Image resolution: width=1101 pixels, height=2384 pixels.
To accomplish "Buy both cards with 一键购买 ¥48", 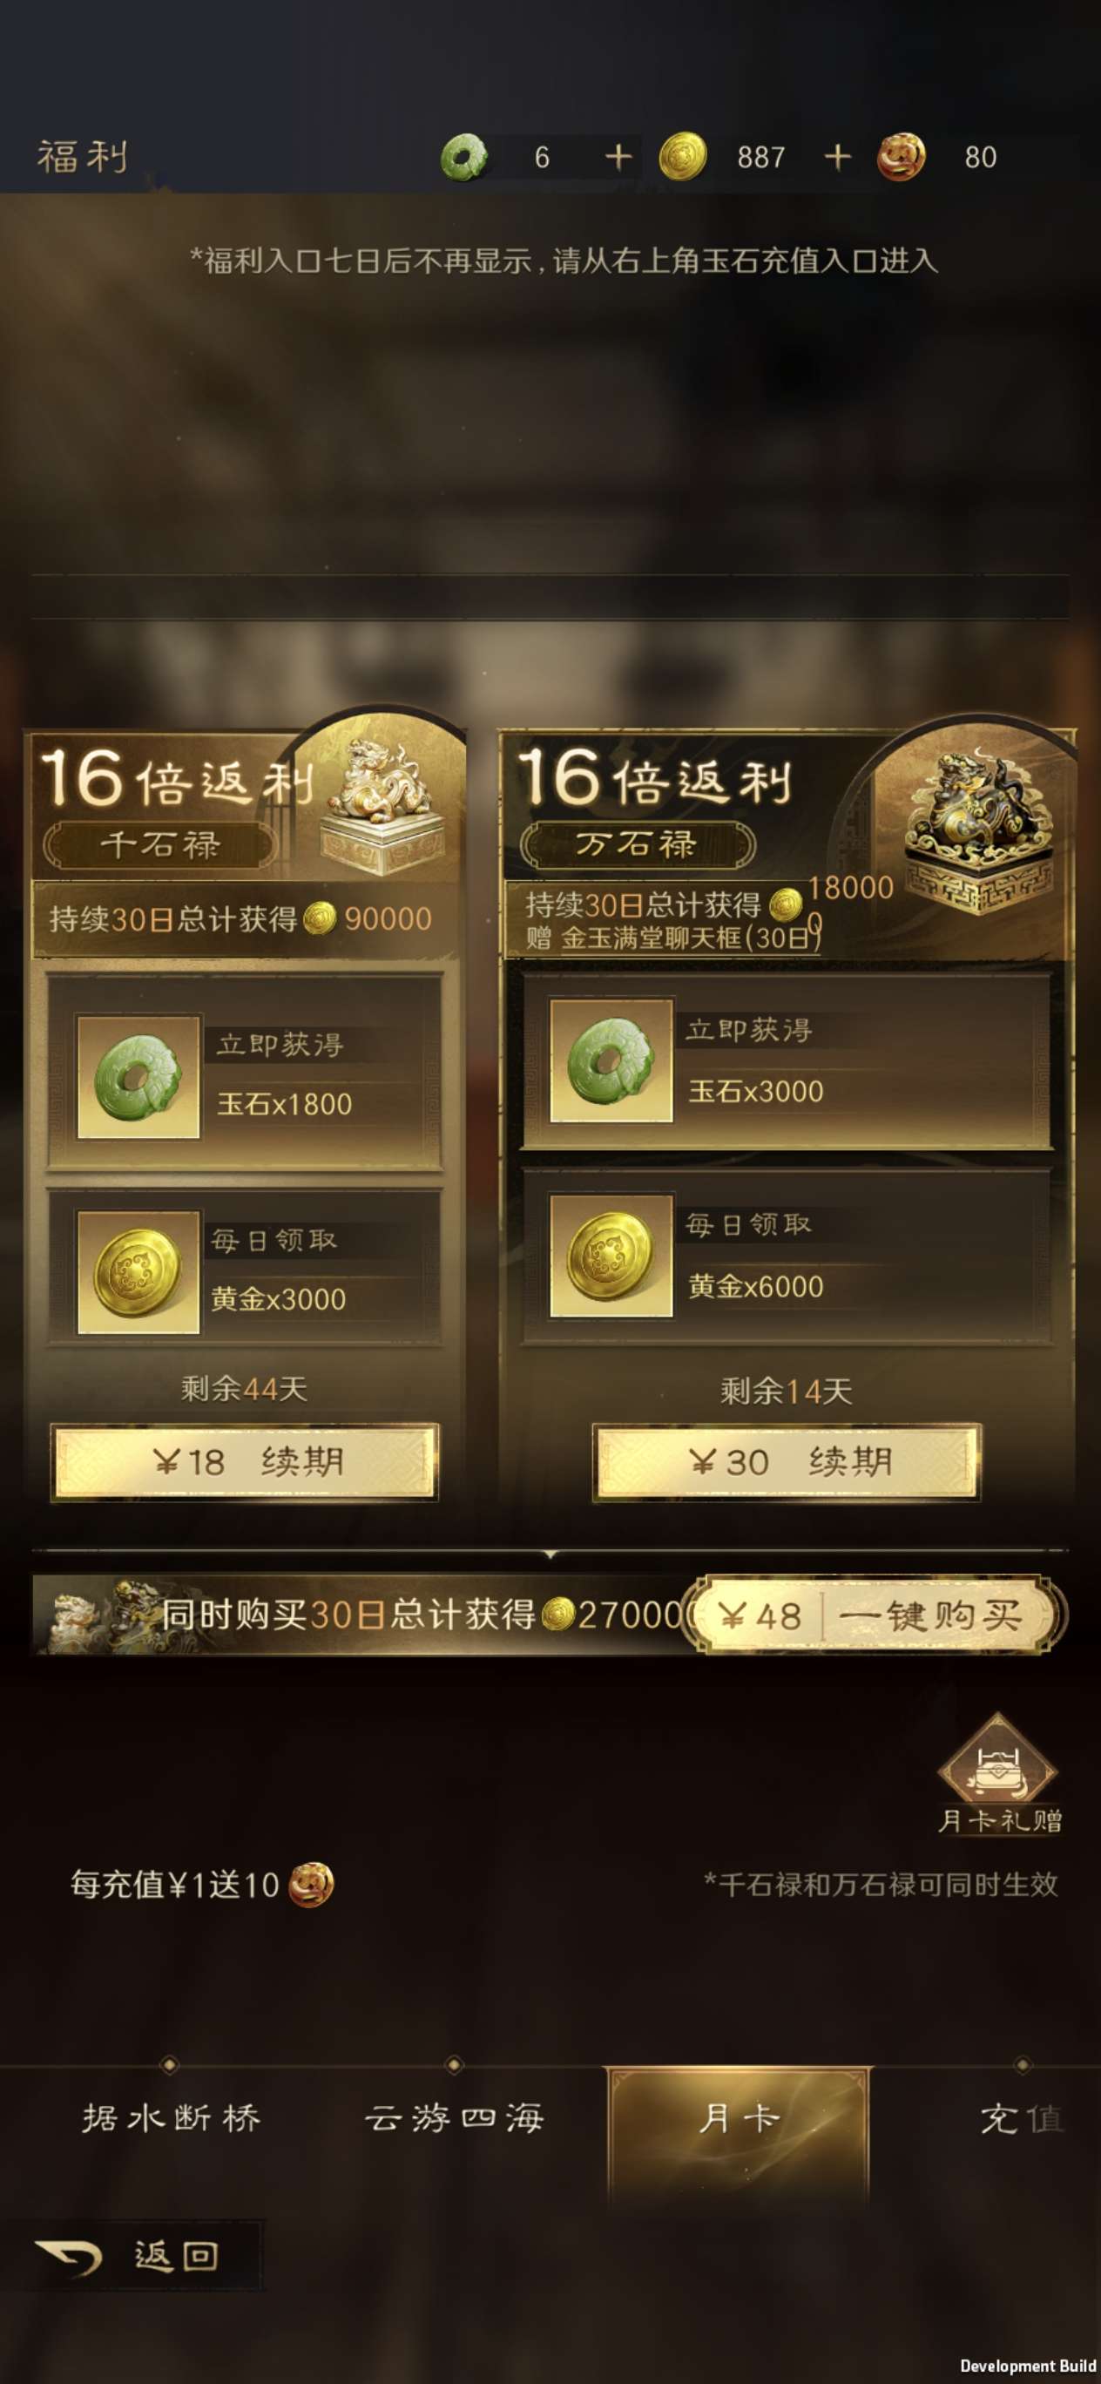I will [875, 1615].
